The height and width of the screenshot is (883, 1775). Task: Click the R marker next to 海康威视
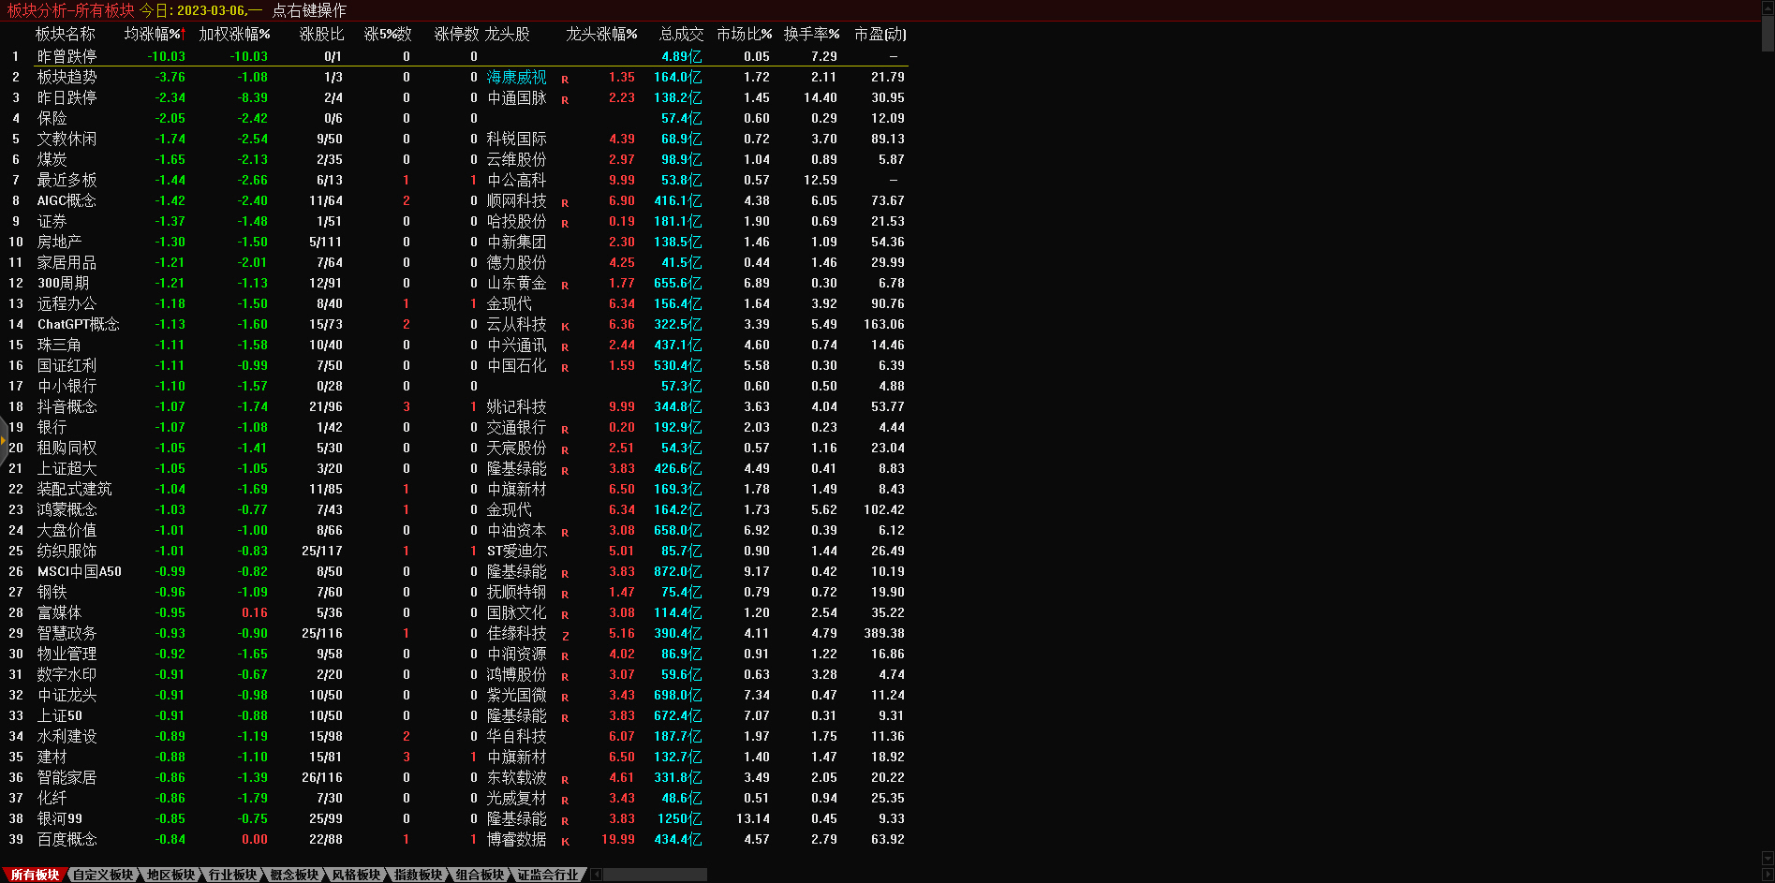point(565,79)
